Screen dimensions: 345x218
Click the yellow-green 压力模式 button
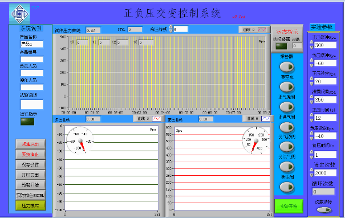click(x=31, y=205)
